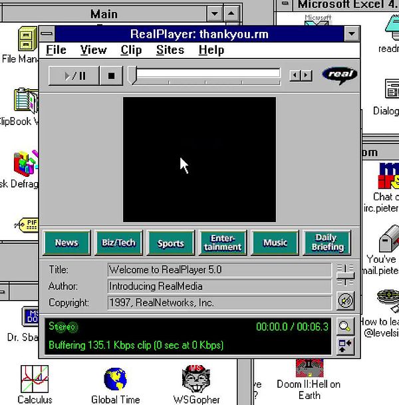Select the You've mail mailbox icon

pos(388,239)
